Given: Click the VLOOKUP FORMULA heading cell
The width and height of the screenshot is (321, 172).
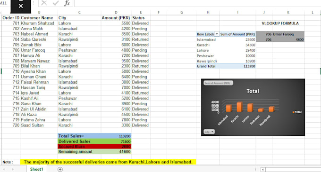Looking at the screenshot, I should (x=280, y=23).
